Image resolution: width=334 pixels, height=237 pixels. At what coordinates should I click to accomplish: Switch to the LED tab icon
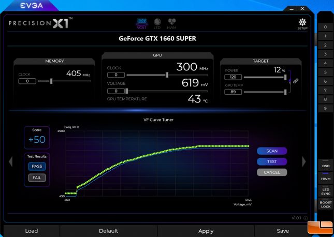pyautogui.click(x=157, y=24)
